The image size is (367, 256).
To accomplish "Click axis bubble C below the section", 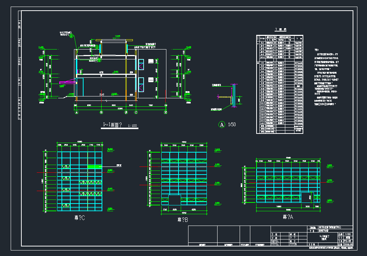I will (x=136, y=112).
